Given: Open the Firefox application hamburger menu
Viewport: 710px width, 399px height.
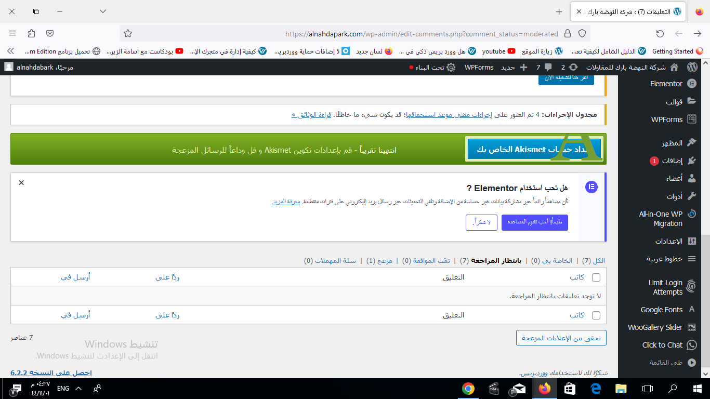Looking at the screenshot, I should coord(12,33).
